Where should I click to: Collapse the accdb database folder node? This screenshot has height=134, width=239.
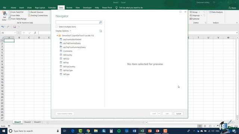click(x=57, y=36)
